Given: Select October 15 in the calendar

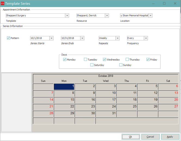Looking at the screenshot, I should (64, 100).
